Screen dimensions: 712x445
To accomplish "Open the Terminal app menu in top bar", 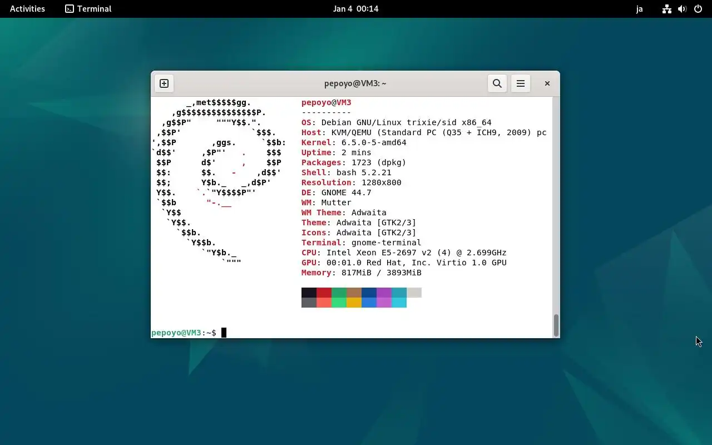I will 88,9.
